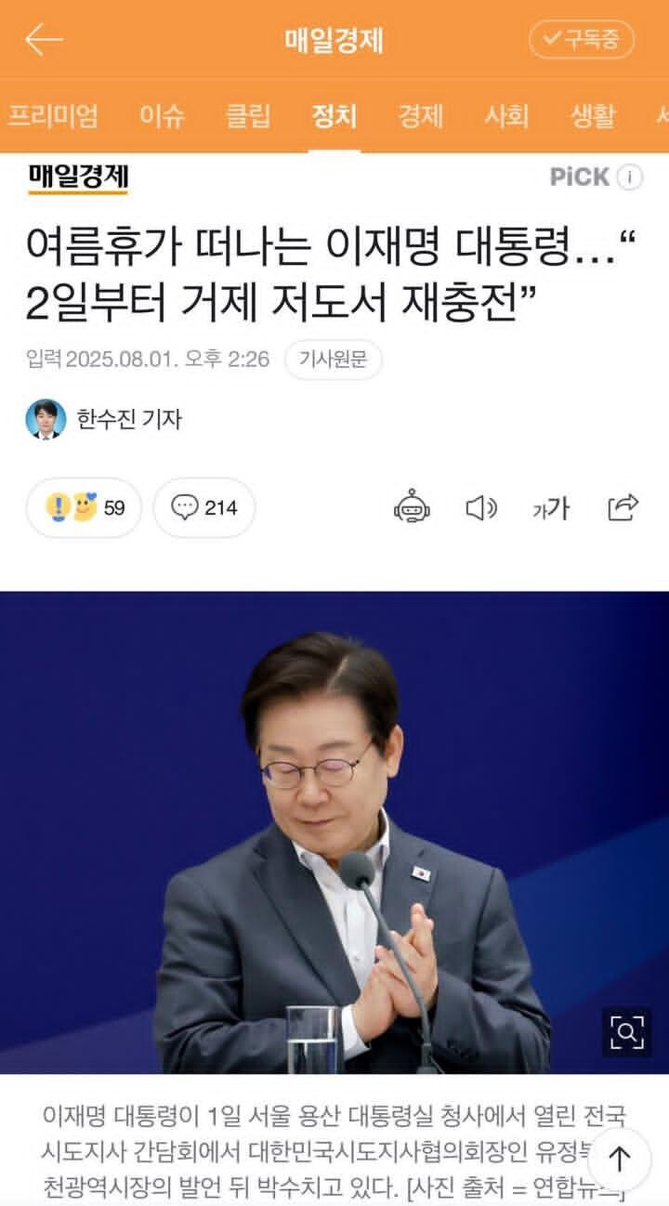Open the emoji reactions button with 59
This screenshot has width=669, height=1206.
(85, 507)
